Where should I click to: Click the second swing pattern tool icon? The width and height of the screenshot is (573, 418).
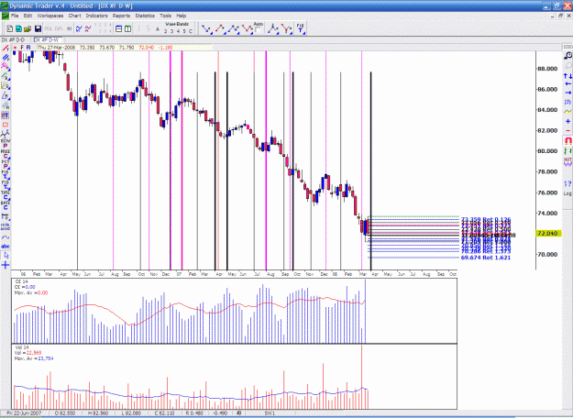pos(220,28)
